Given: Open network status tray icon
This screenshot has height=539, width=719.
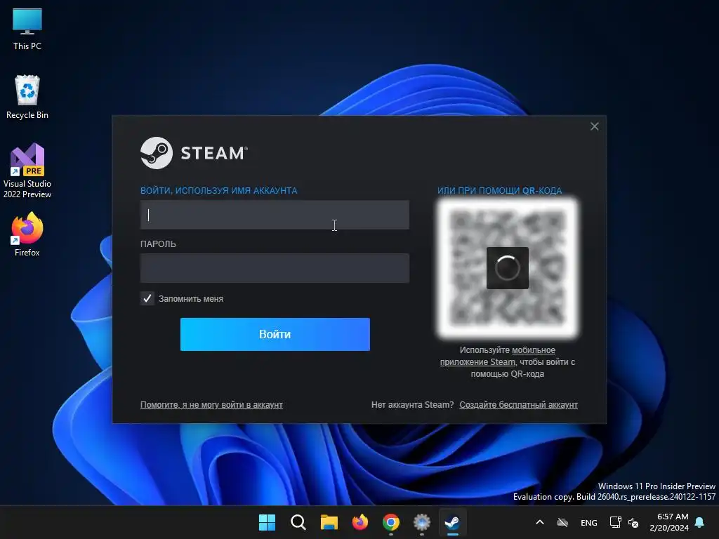Looking at the screenshot, I should pos(615,522).
